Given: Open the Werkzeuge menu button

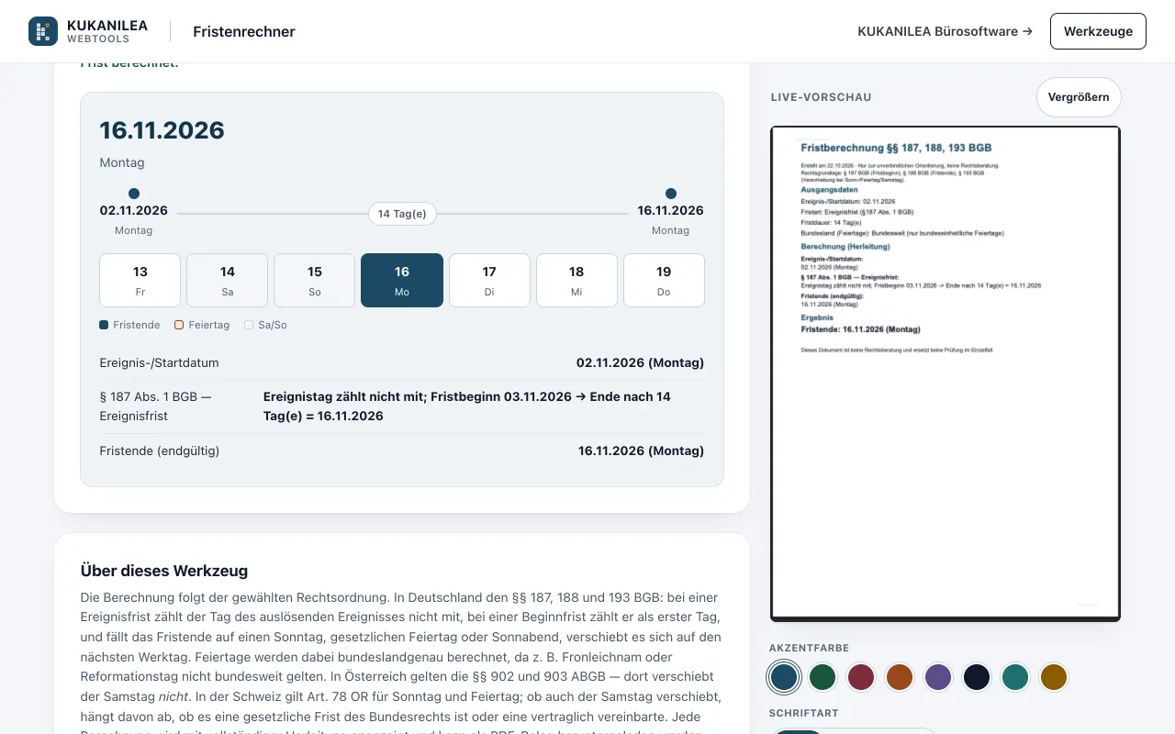Looking at the screenshot, I should (x=1098, y=31).
